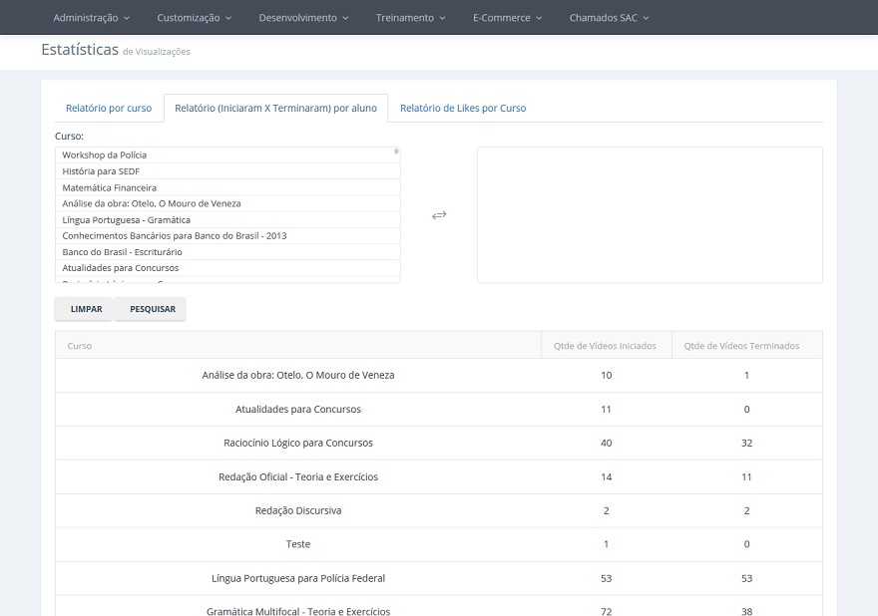Select Banco do Brasil - Escriturário option
878x616 pixels.
click(x=122, y=252)
